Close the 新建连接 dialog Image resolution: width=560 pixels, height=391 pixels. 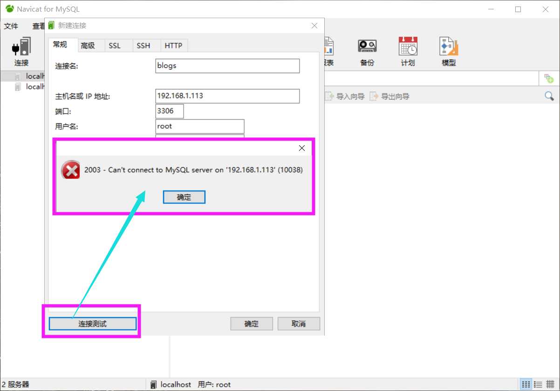[314, 26]
